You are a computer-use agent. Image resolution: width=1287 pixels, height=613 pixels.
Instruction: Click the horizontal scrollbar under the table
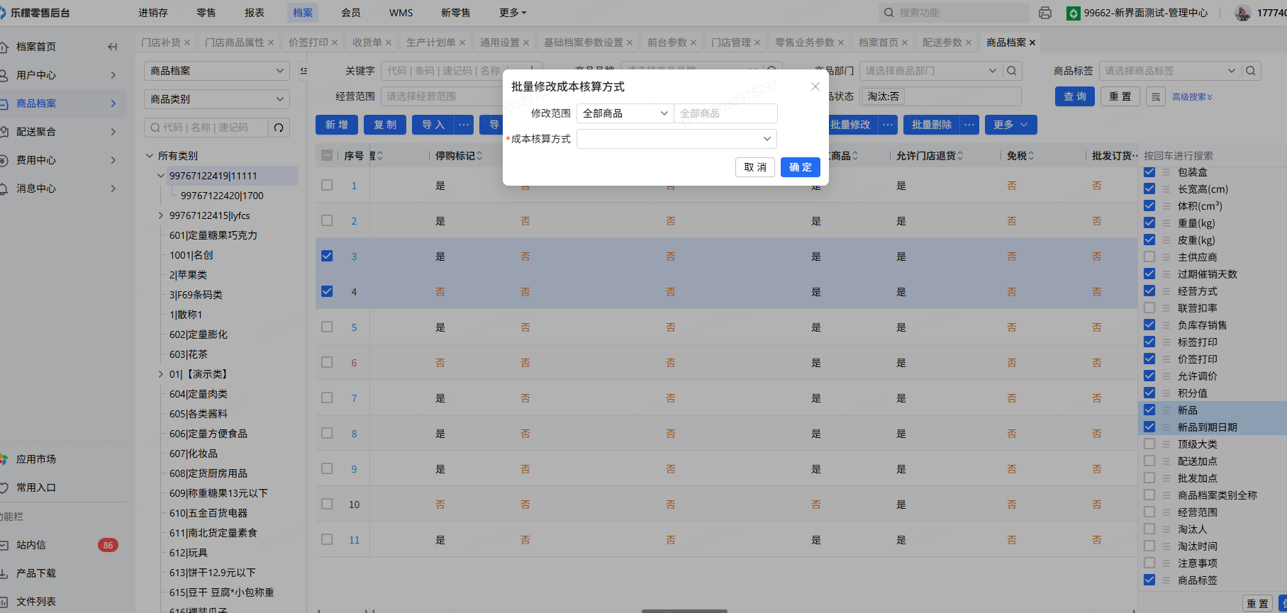click(x=684, y=610)
